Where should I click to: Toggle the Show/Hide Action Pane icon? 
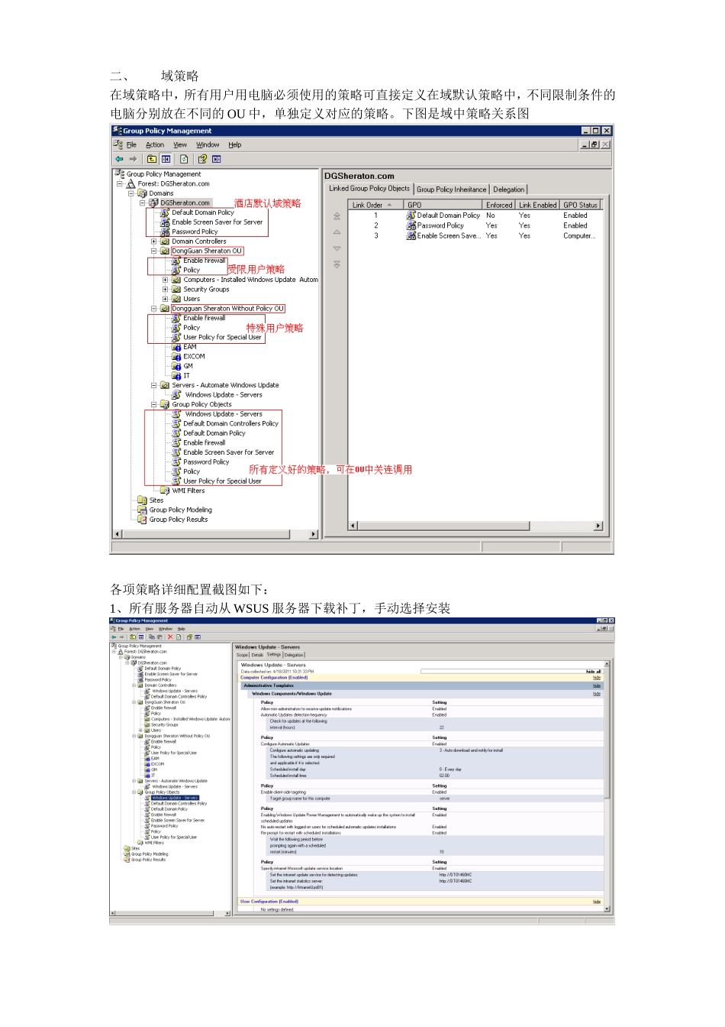coord(217,159)
